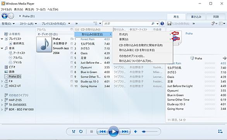The width and height of the screenshot is (227, 140).
Task: Toggle repeat playback mode
Action: 81,131
